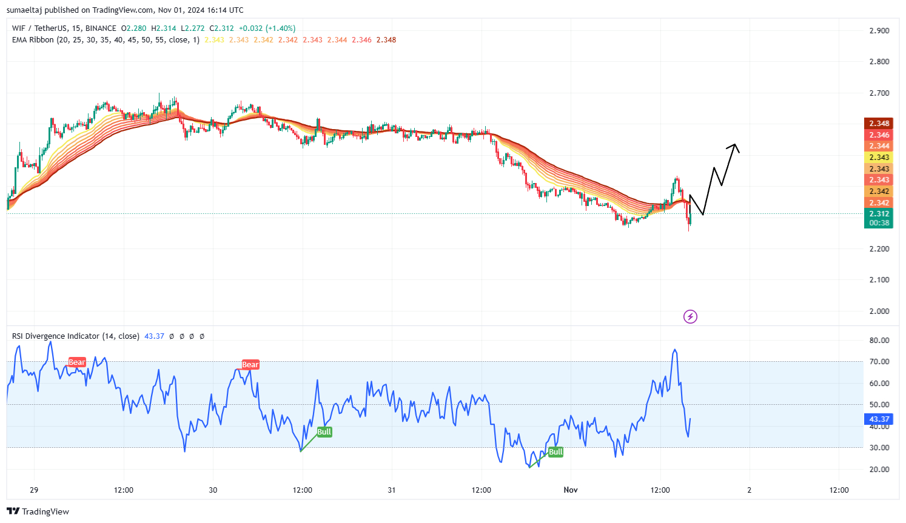This screenshot has width=906, height=523.
Task: Click the blue 43.37 RSI axis tag
Action: 879,419
